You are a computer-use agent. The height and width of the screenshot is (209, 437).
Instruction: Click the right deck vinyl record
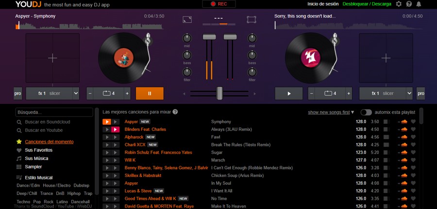coord(310,58)
